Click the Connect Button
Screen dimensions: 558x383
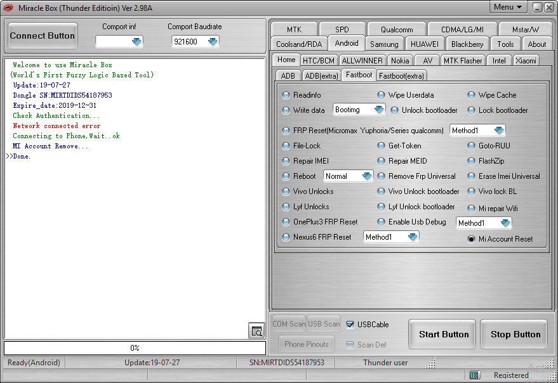click(43, 36)
